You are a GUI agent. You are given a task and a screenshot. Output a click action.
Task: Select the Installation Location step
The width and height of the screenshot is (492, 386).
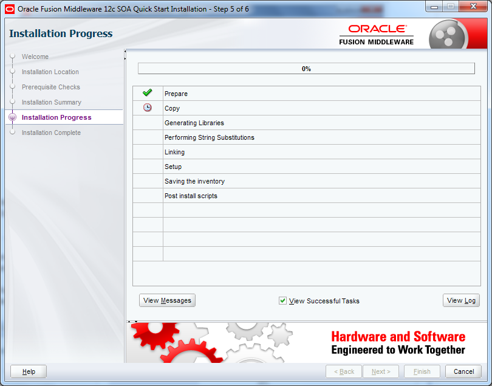(50, 72)
